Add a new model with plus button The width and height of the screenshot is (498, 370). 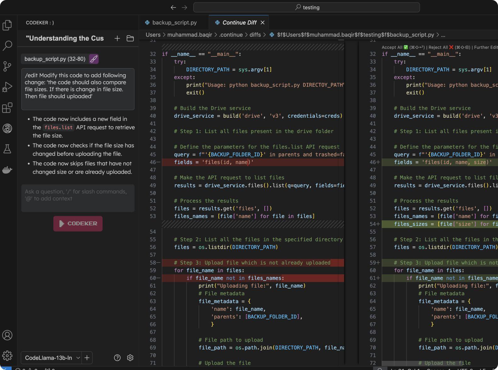click(87, 358)
